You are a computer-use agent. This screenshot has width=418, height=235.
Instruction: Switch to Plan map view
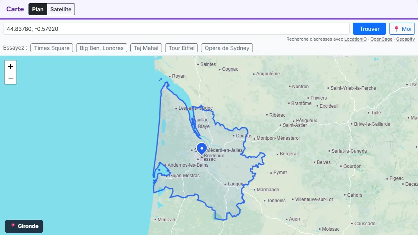(x=38, y=9)
